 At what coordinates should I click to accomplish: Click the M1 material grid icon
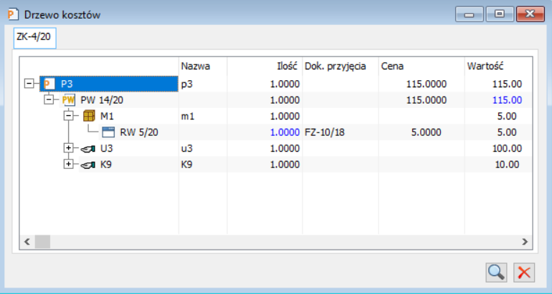click(x=89, y=116)
